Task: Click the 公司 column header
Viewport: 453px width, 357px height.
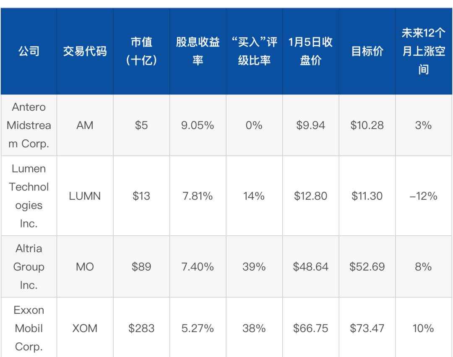Action: pos(29,51)
